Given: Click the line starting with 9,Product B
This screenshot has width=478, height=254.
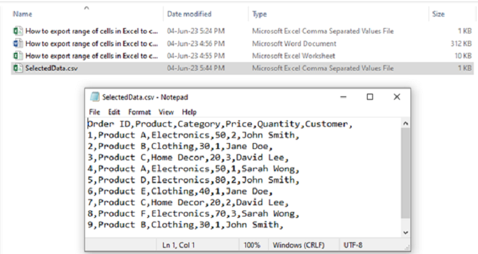Looking at the screenshot, I should pos(185,225).
